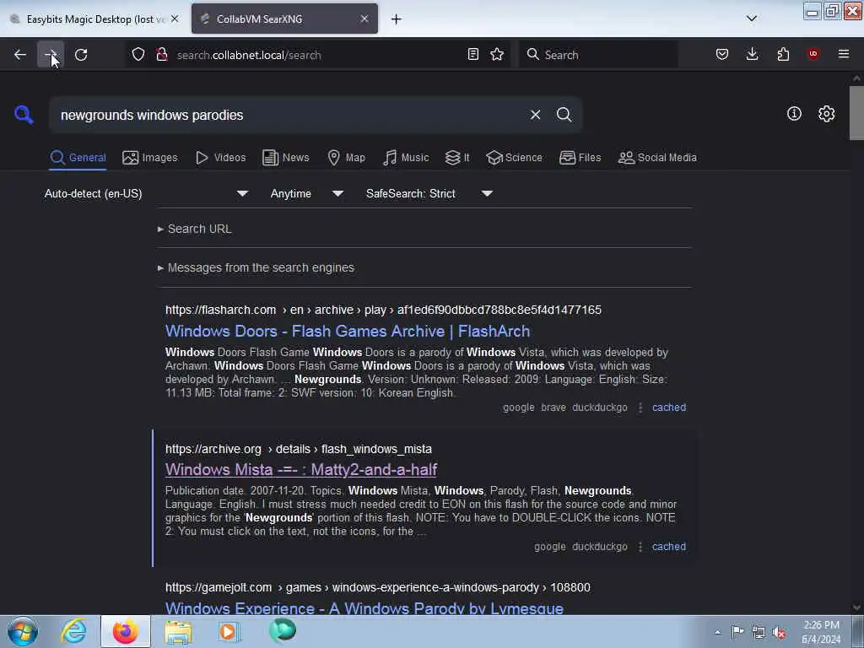Open the SearXNG about info icon

(x=794, y=114)
